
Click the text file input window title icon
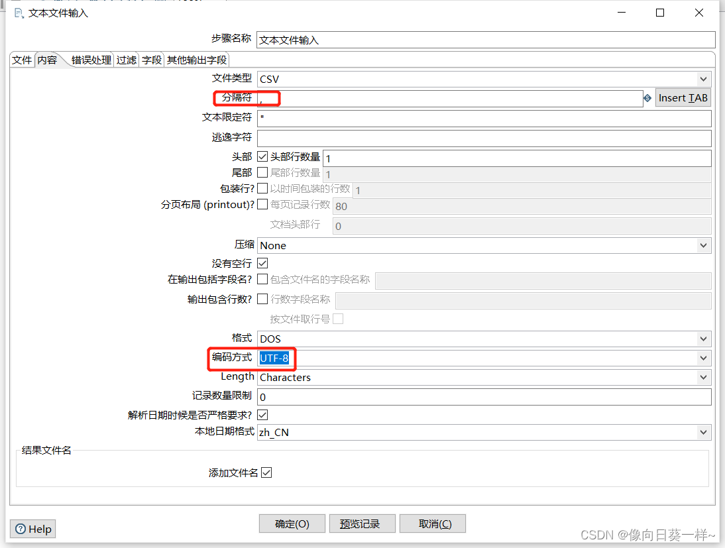[x=19, y=13]
